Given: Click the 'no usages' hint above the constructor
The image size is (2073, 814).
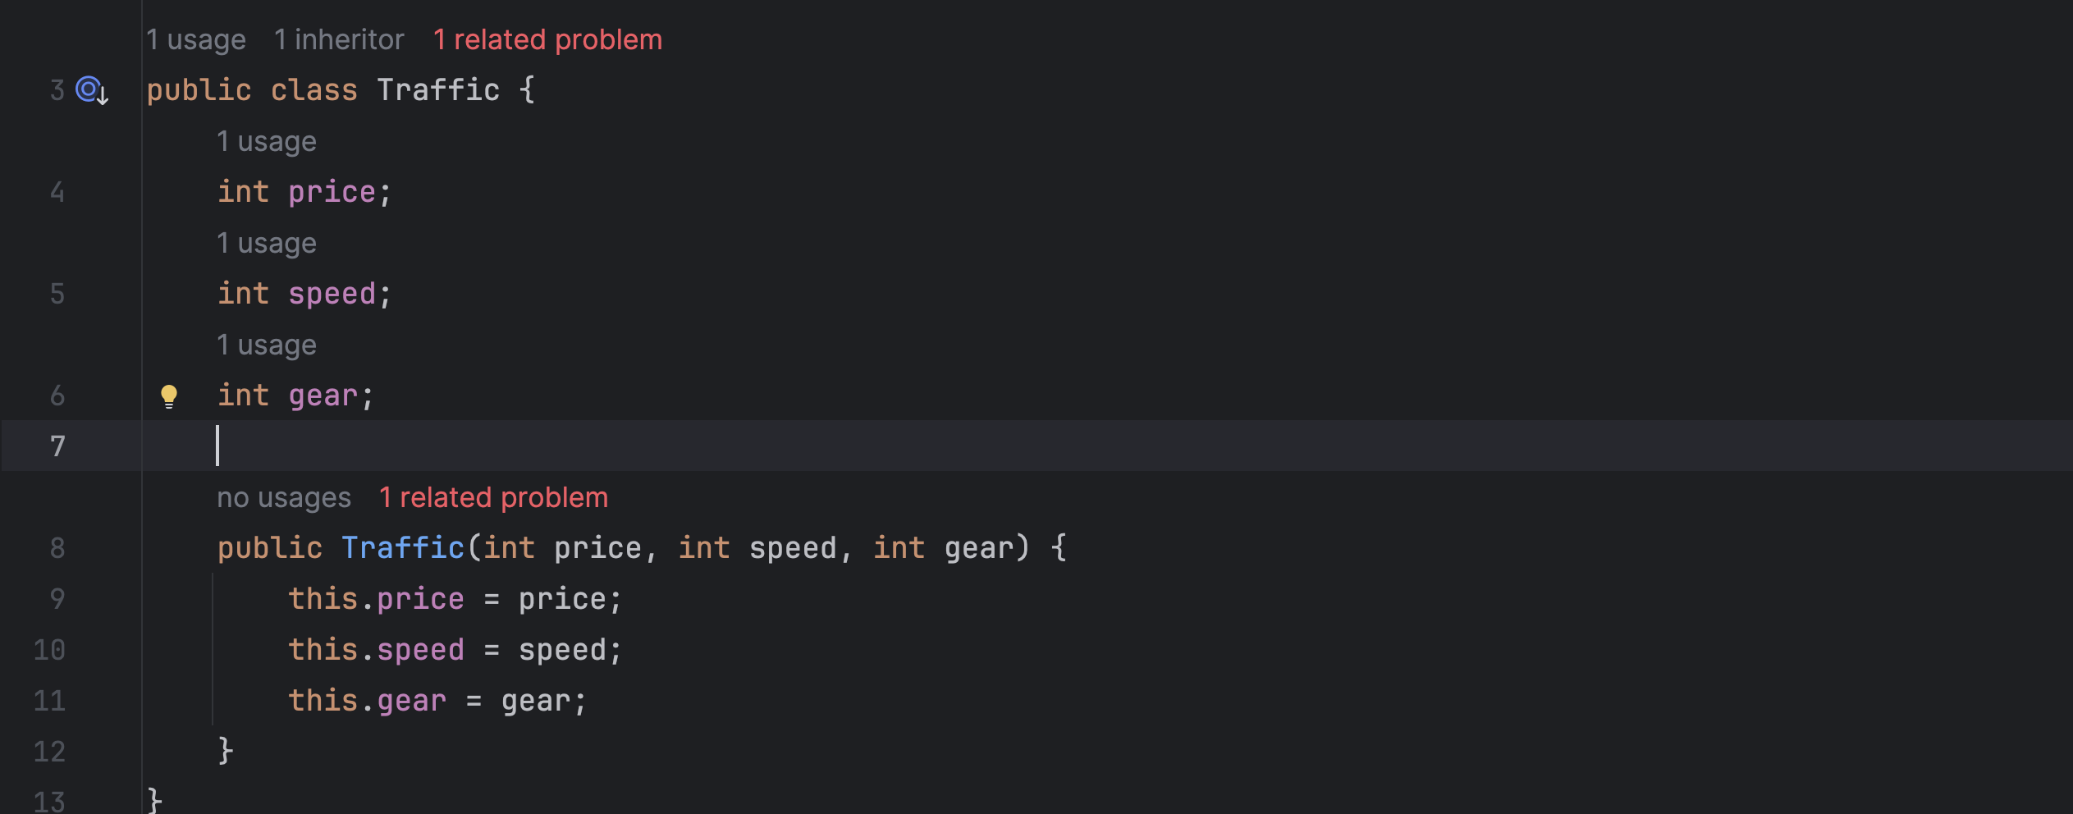Looking at the screenshot, I should [x=284, y=497].
